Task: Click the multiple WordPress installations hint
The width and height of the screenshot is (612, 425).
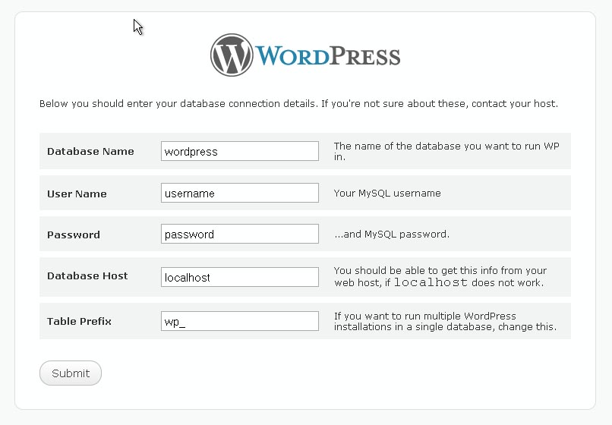Action: 445,322
